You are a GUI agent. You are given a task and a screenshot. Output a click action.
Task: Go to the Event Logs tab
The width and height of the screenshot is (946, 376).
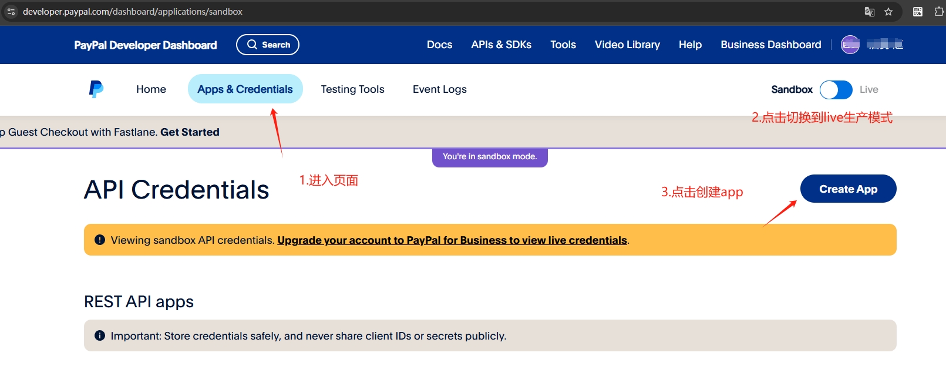439,89
